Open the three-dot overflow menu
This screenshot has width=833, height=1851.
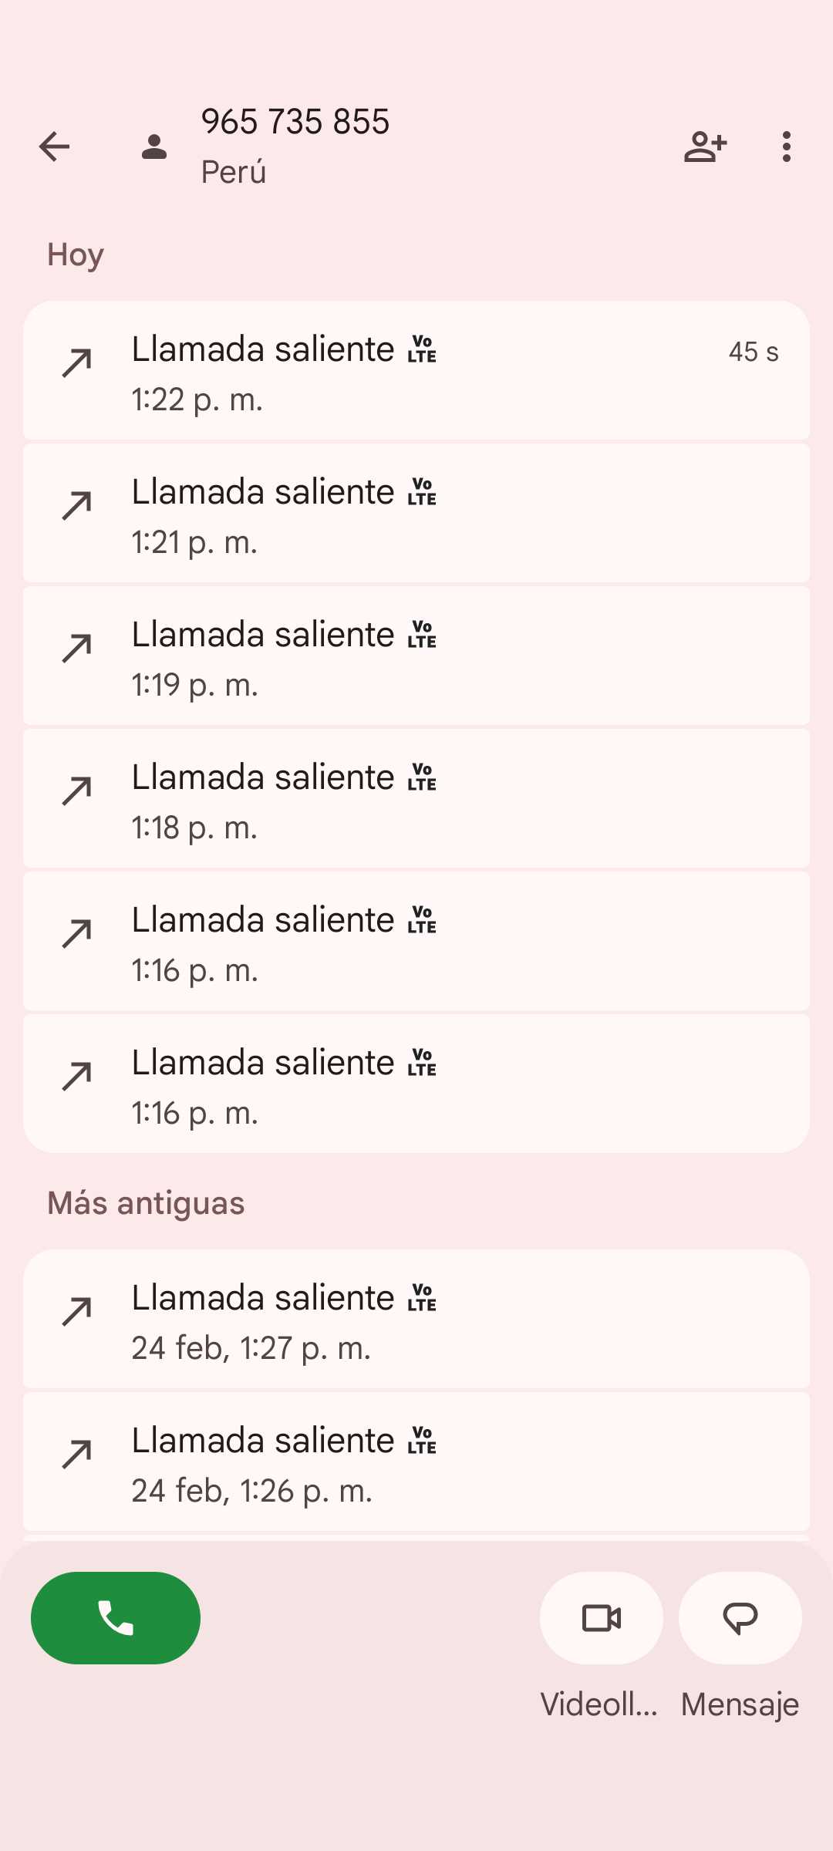click(x=786, y=147)
